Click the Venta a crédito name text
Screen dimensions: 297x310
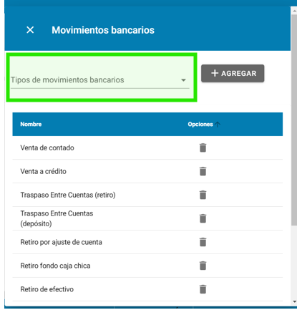point(44,171)
